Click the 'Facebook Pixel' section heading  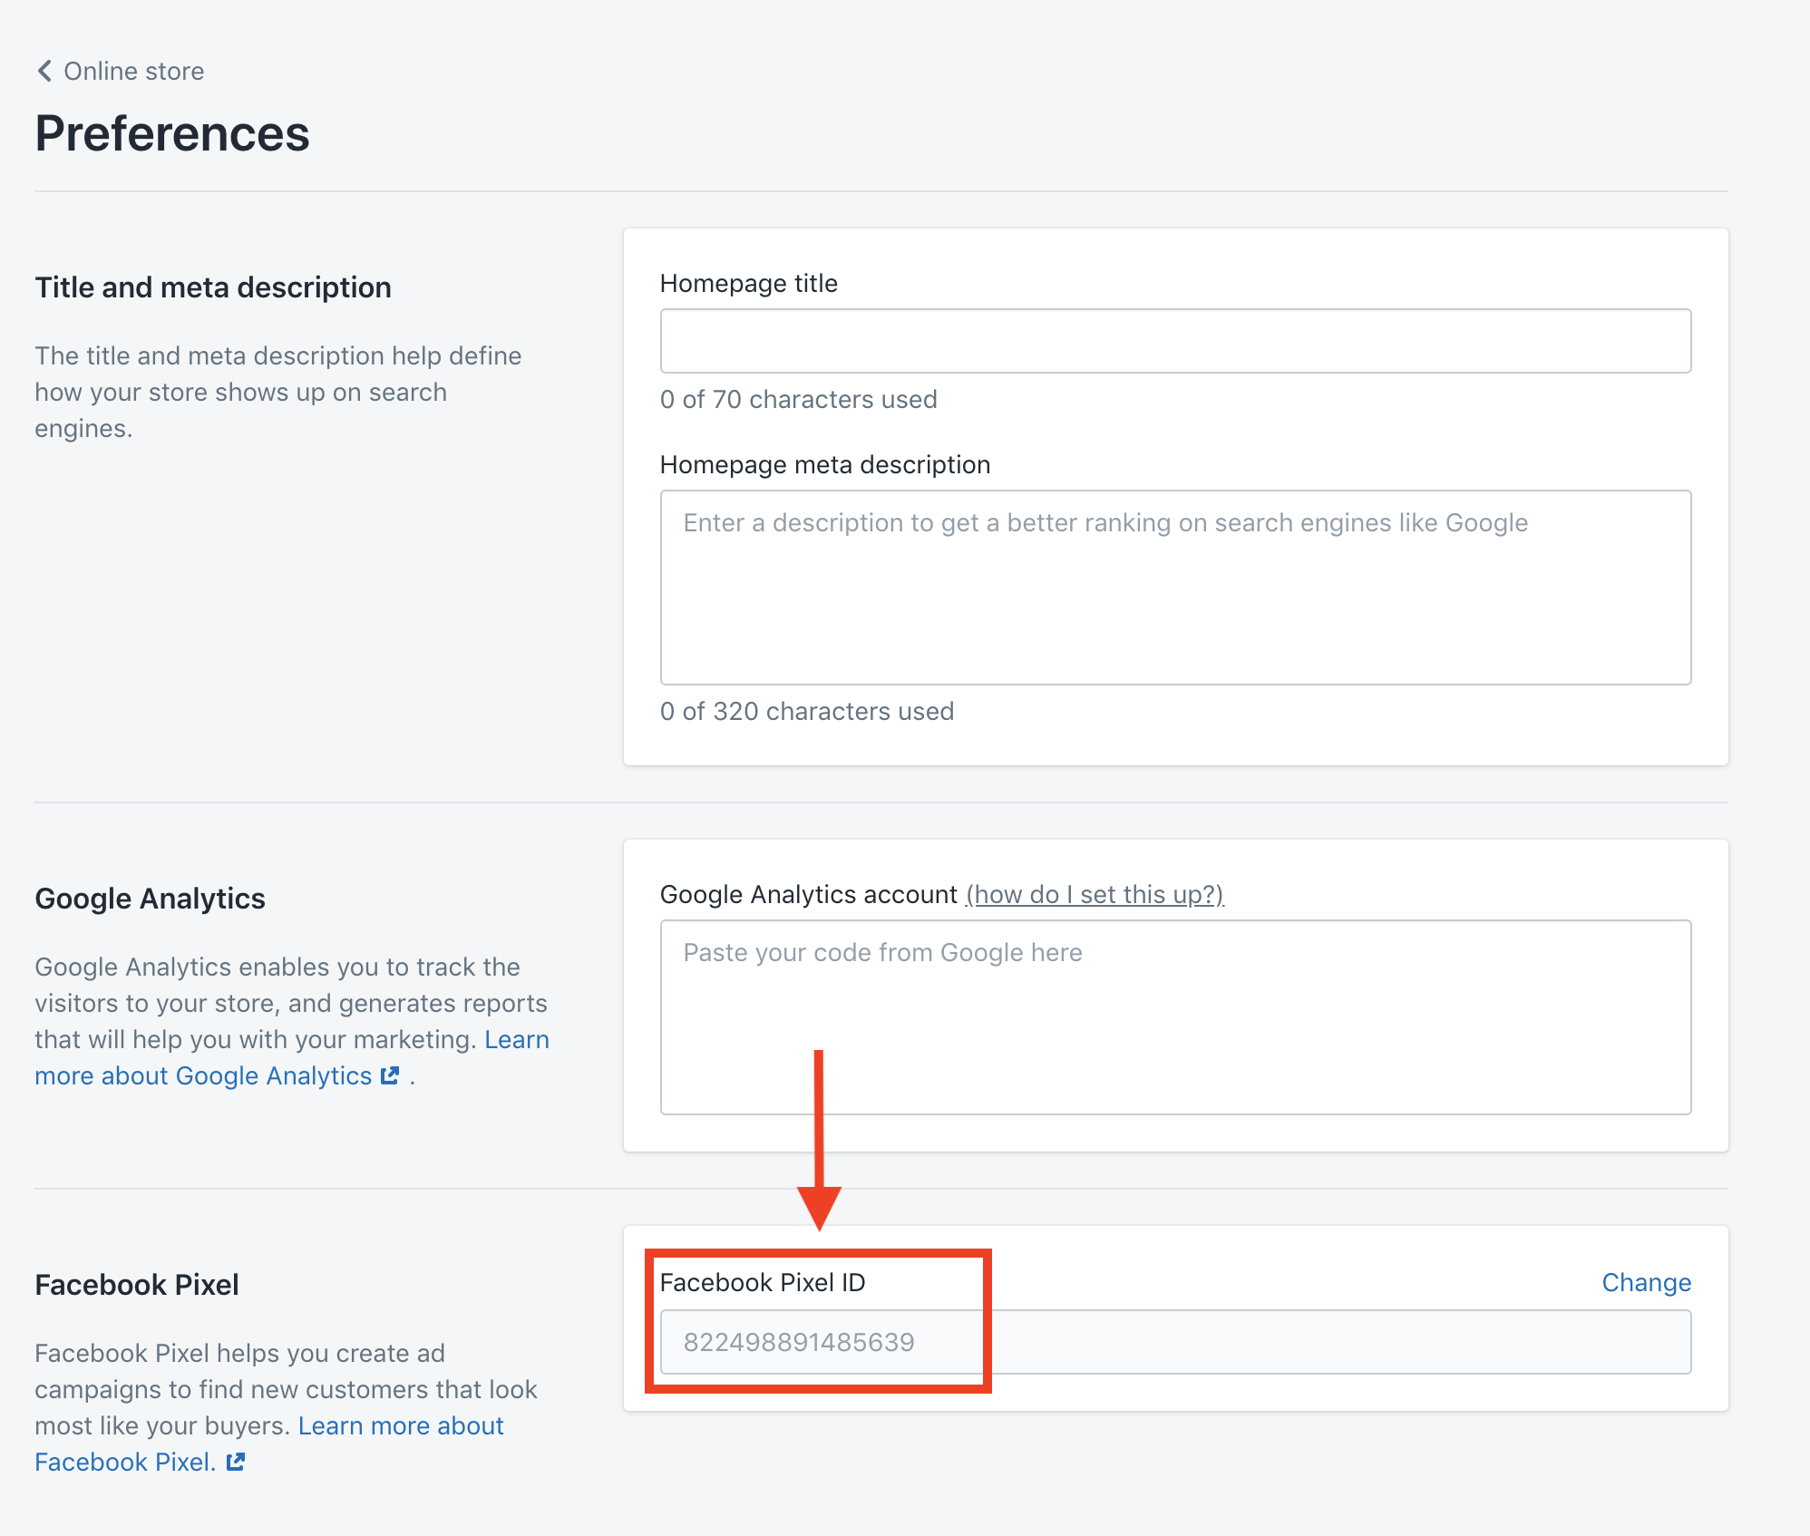pyautogui.click(x=137, y=1285)
